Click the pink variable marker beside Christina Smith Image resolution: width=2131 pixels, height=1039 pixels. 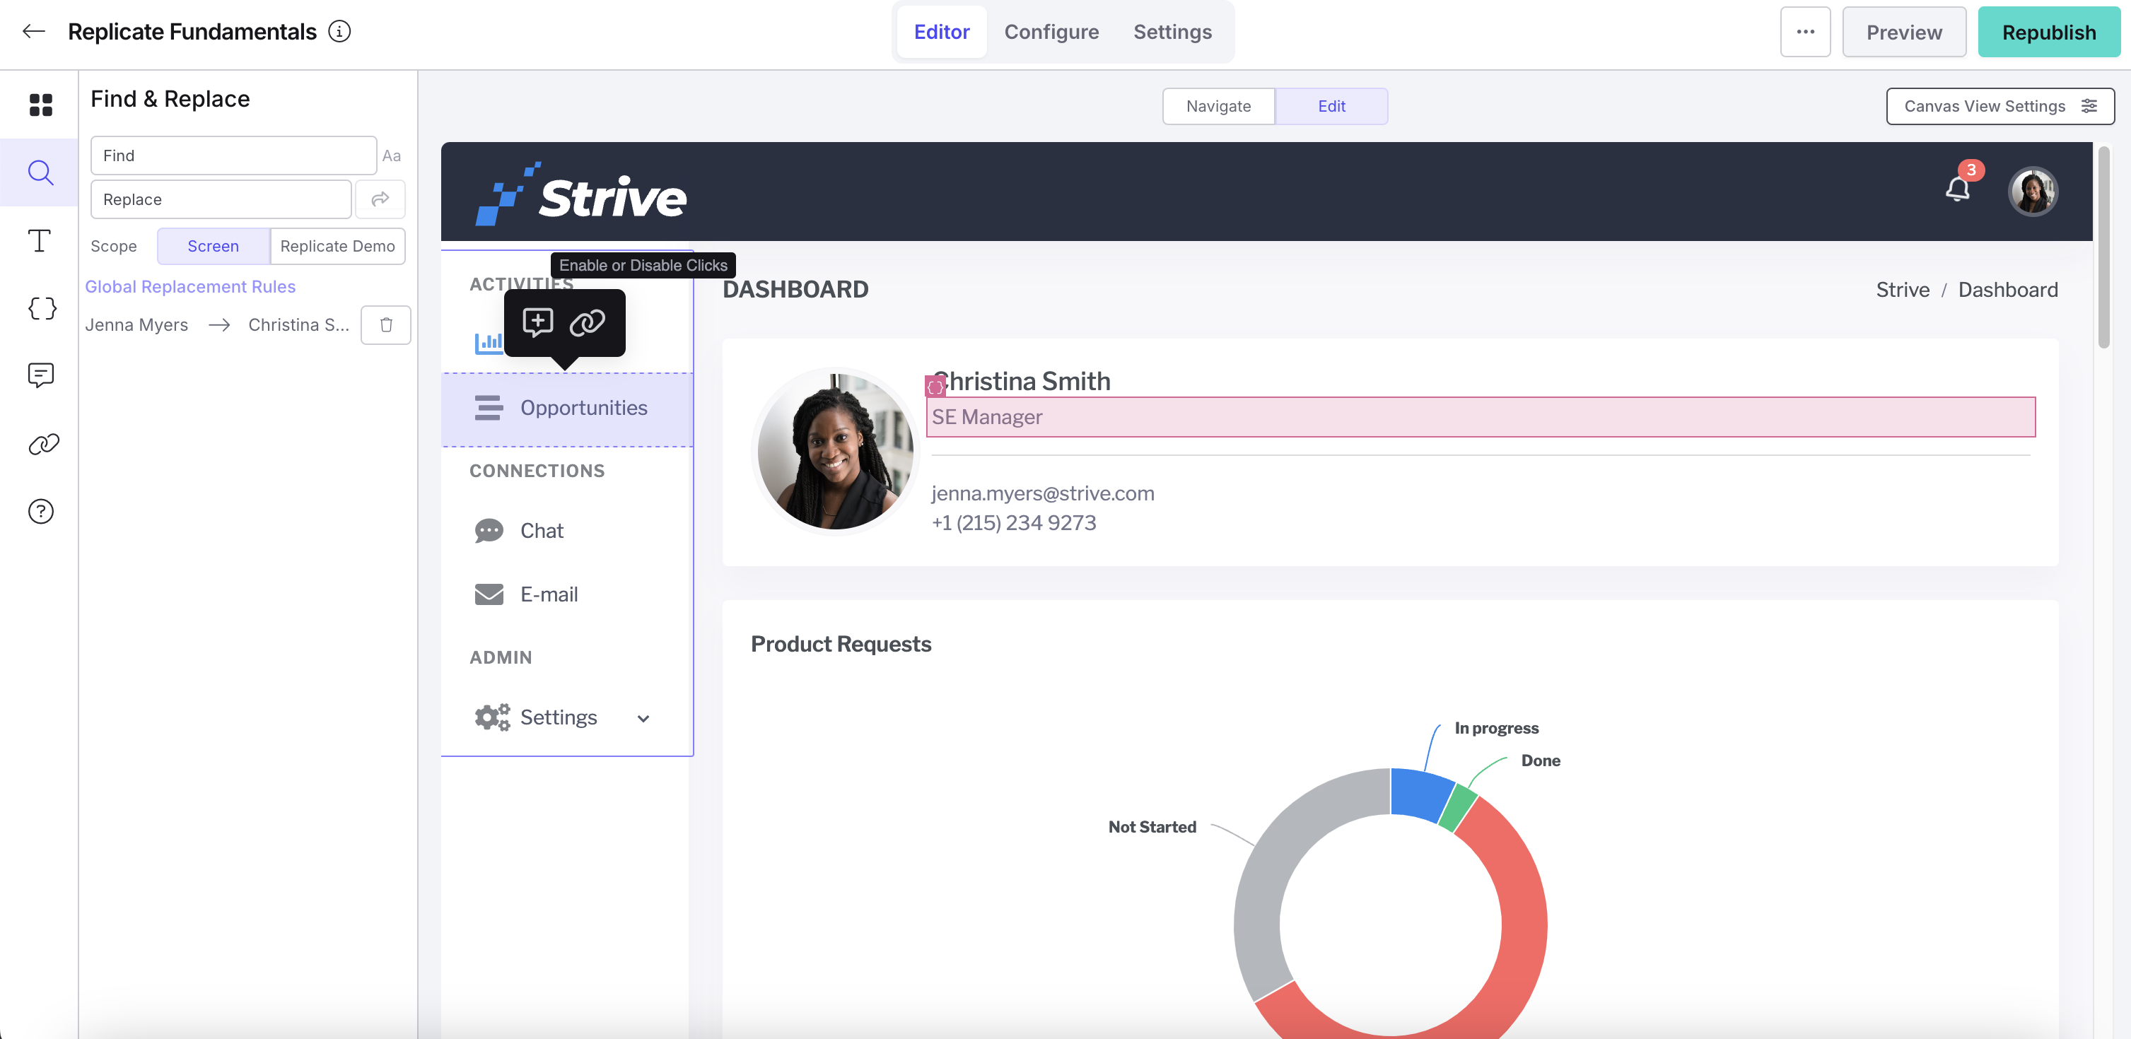tap(935, 387)
